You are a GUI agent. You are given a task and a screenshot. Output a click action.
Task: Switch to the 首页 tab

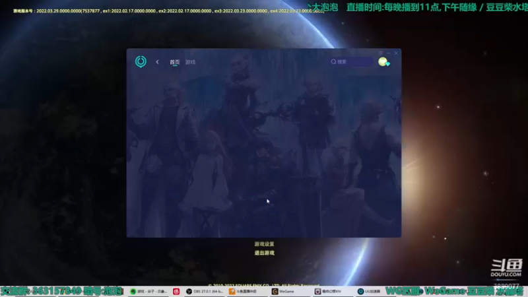(175, 62)
